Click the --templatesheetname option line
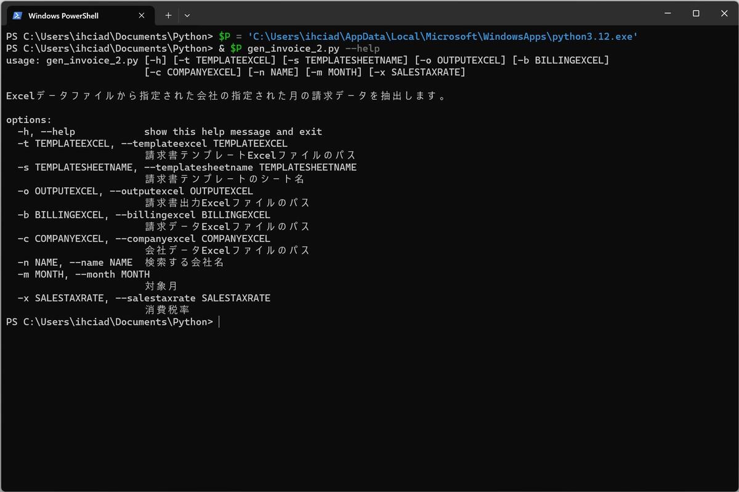 coord(187,167)
